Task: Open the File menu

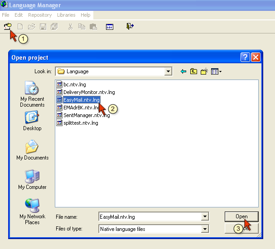Action: tap(5, 15)
